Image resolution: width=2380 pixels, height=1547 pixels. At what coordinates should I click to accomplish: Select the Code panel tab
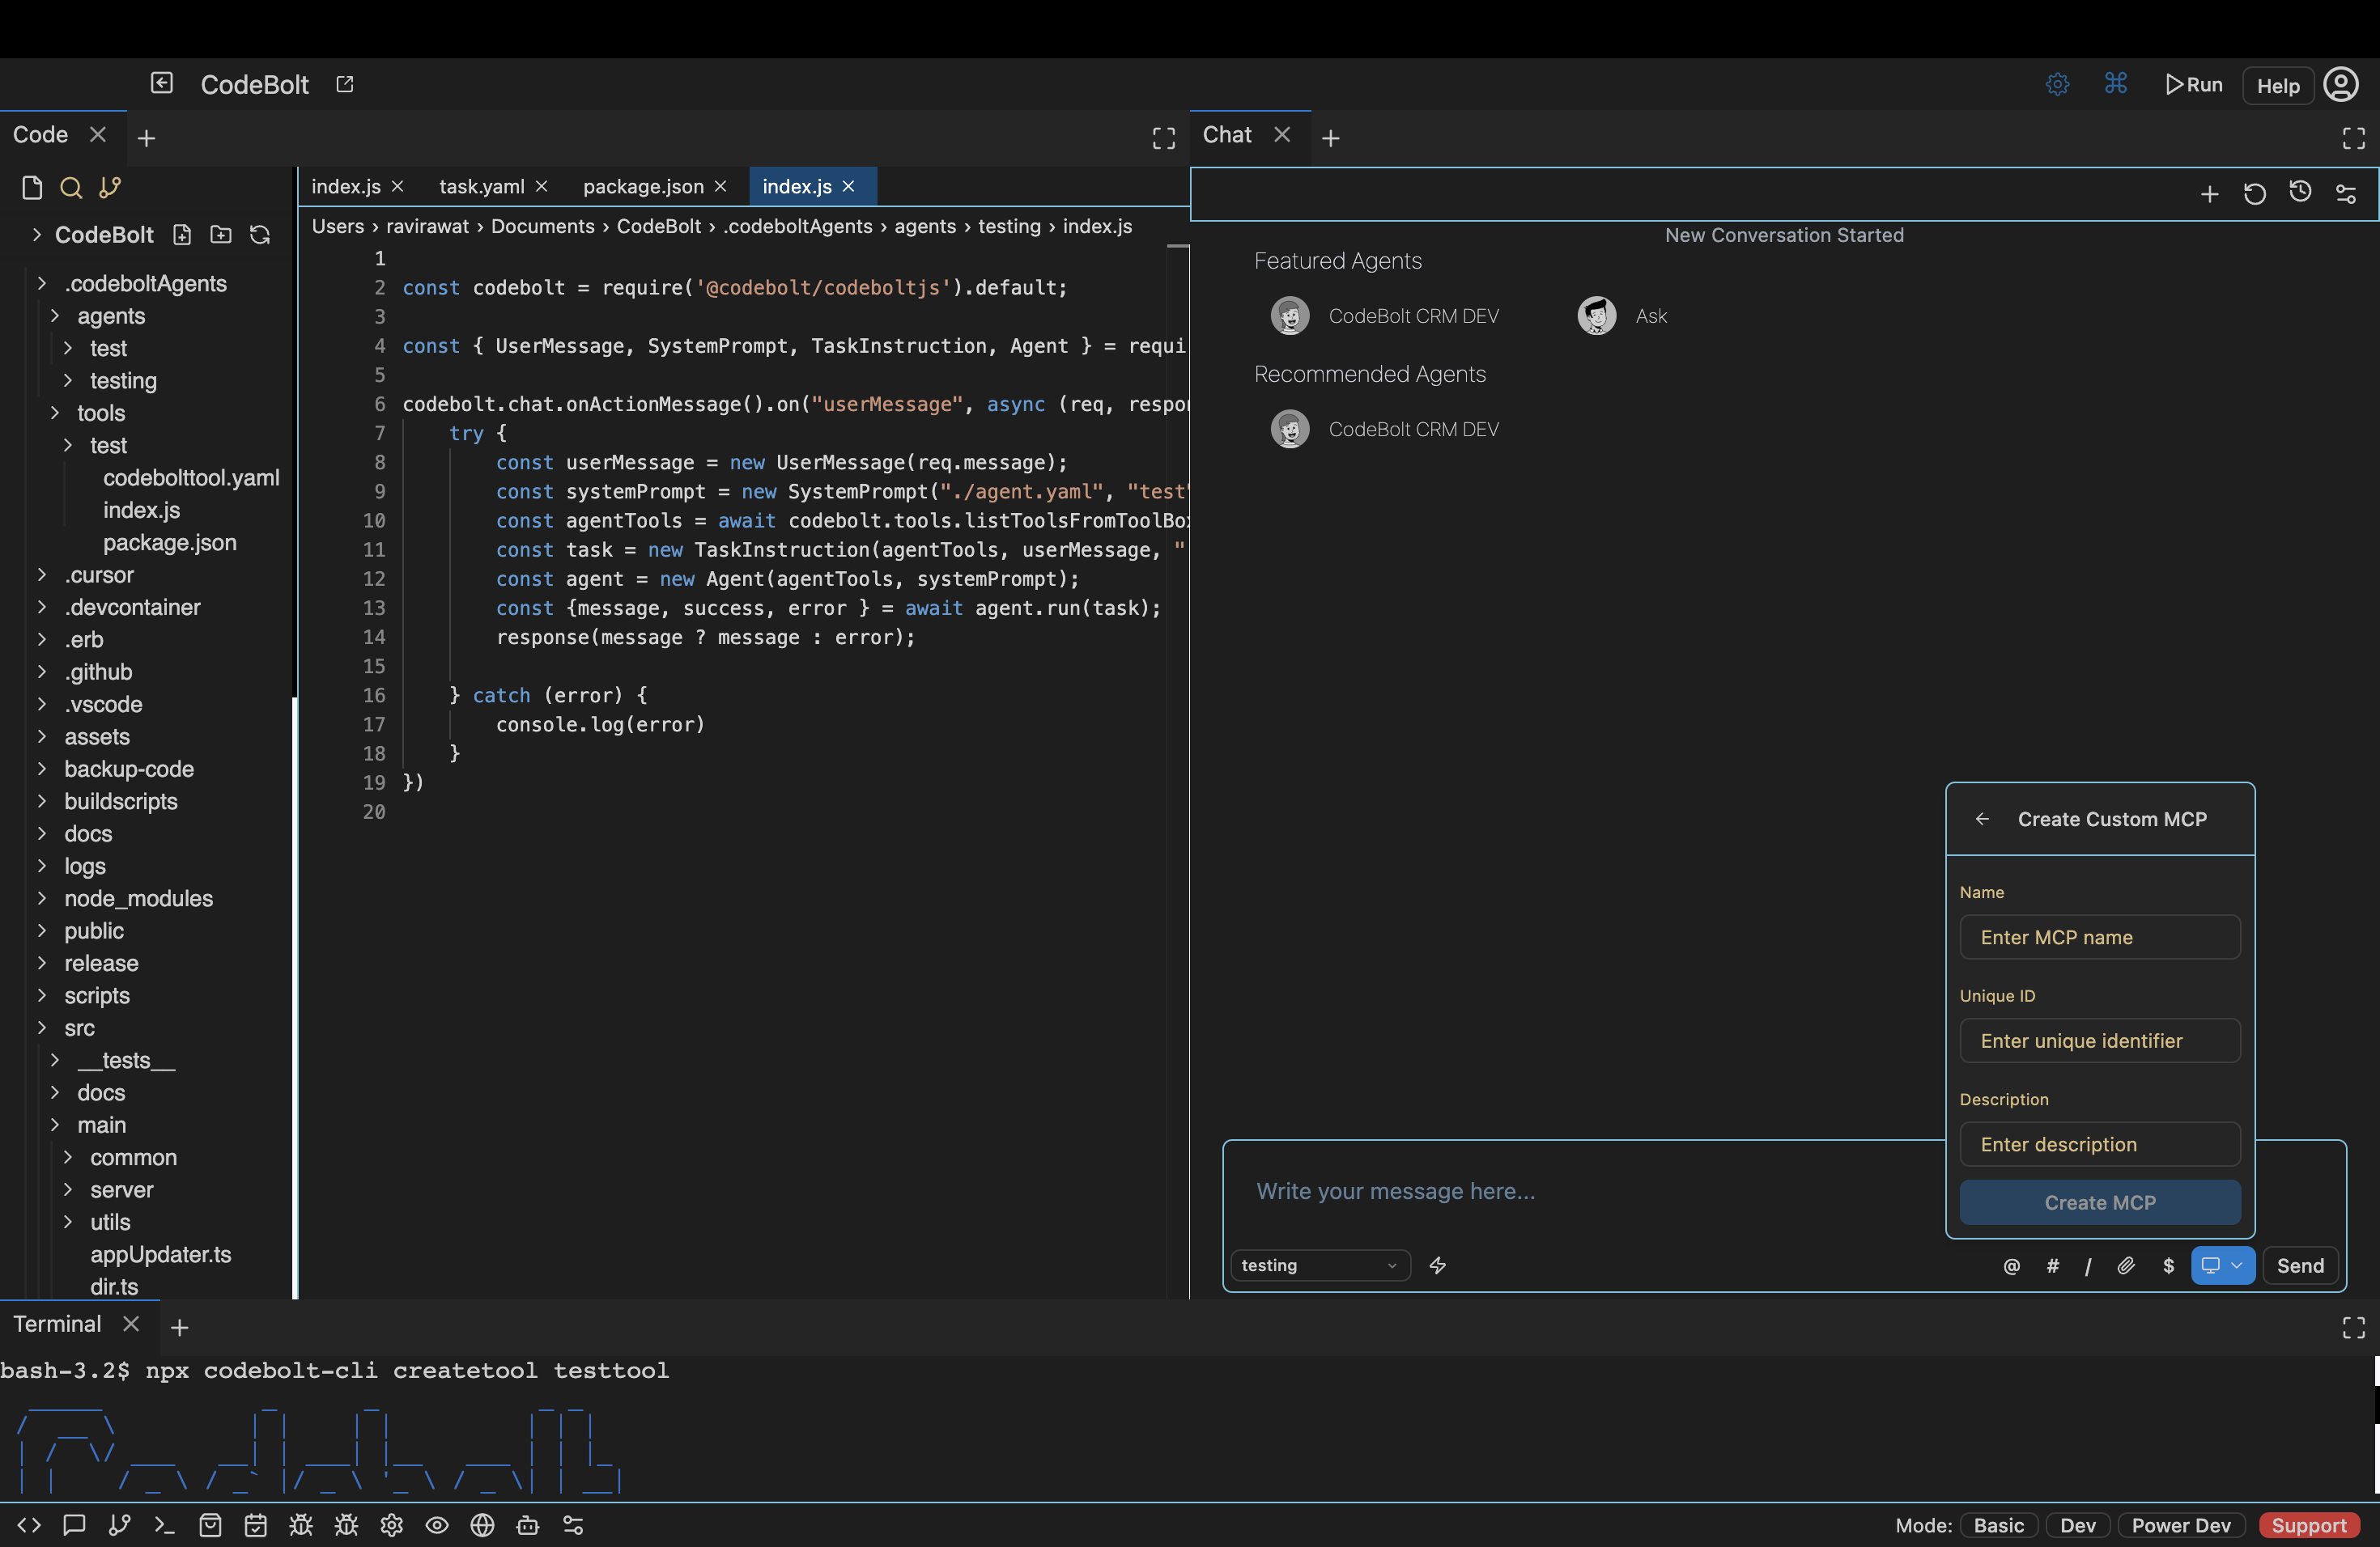pos(40,135)
